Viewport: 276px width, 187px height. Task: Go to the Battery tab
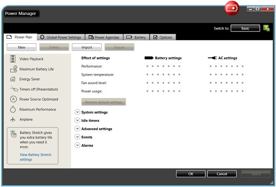point(136,37)
